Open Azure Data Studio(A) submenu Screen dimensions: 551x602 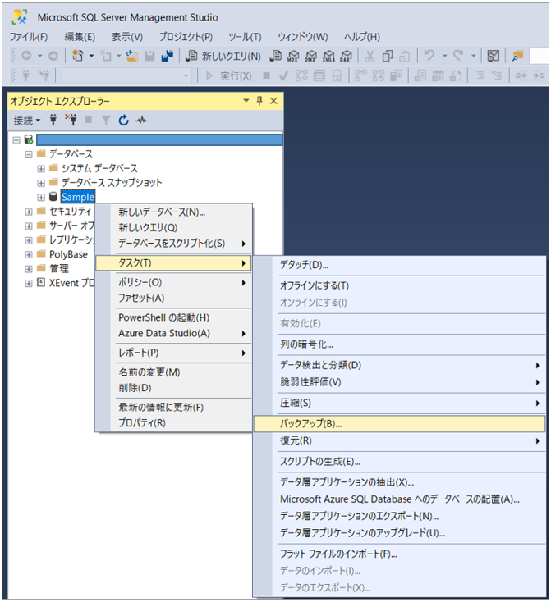pyautogui.click(x=174, y=333)
